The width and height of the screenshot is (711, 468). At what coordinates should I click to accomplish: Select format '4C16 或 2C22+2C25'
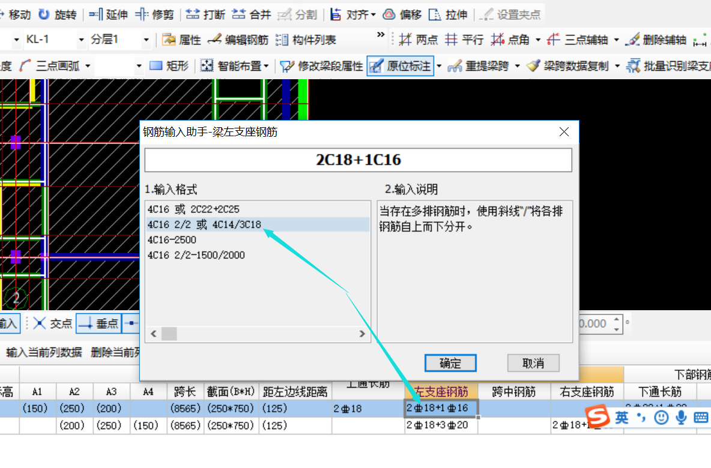tap(258, 209)
